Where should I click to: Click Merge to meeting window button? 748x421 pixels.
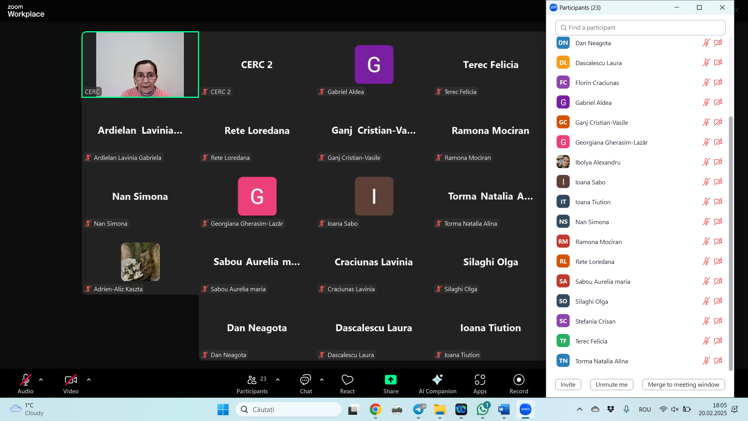click(x=683, y=384)
